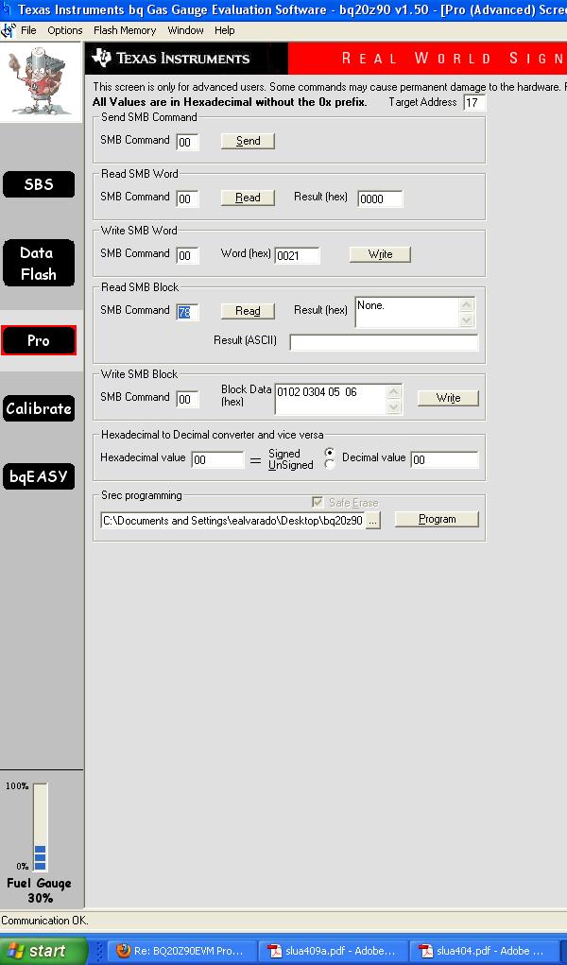This screenshot has width=567, height=965.
Task: Click the application icon beside File menu
Action: (9, 30)
